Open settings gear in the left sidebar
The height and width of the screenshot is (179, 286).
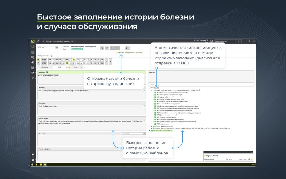point(33,160)
